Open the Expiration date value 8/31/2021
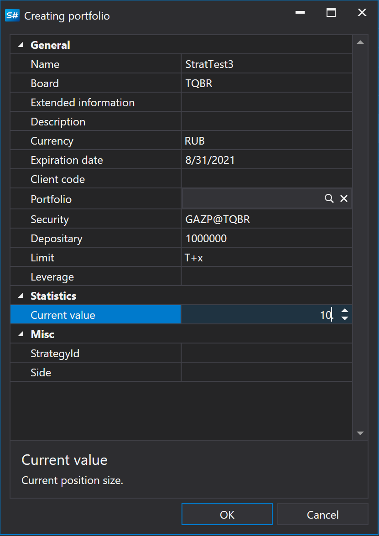Viewport: 379px width, 536px height. (266, 160)
